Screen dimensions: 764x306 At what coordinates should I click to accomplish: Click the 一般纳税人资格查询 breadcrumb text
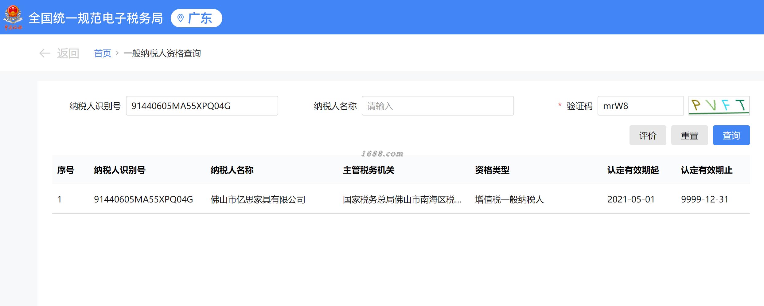[x=162, y=53]
